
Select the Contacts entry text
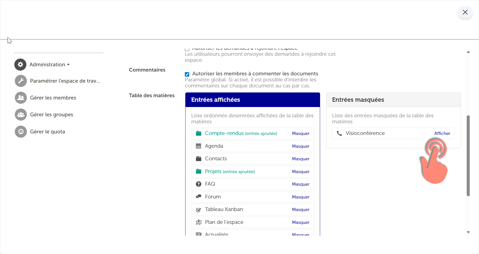click(x=216, y=159)
